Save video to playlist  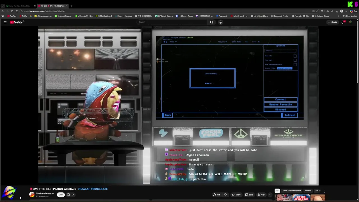click(249, 195)
